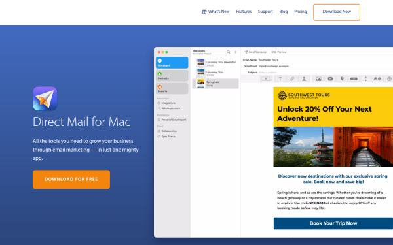This screenshot has height=245, width=393.
Task: Click the From Email field
Action: [x=318, y=66]
